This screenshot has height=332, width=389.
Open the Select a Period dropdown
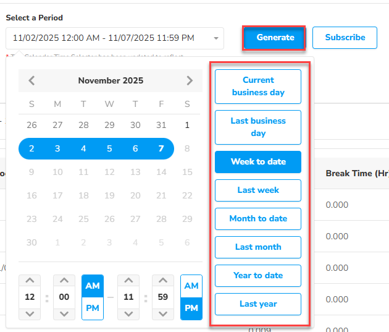[x=115, y=38]
